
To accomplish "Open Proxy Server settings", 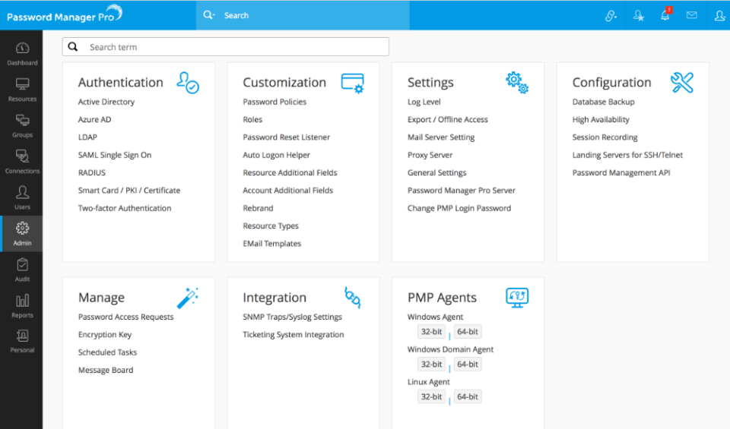I will click(430, 155).
